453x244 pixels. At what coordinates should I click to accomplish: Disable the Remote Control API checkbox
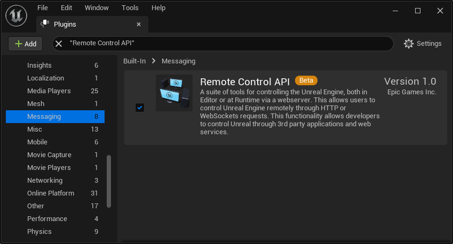140,108
